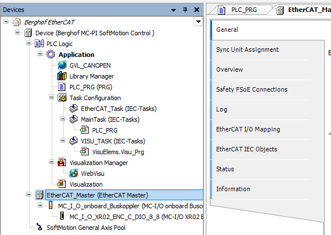Collapse the Device node

tap(17, 32)
